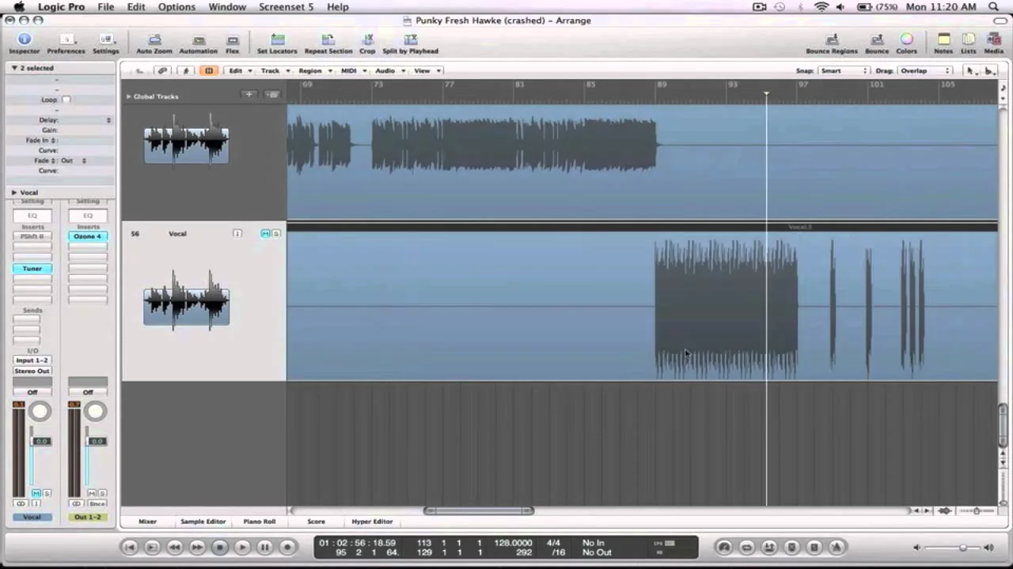
Task: Open the Drag Overlap dropdown
Action: pos(925,70)
